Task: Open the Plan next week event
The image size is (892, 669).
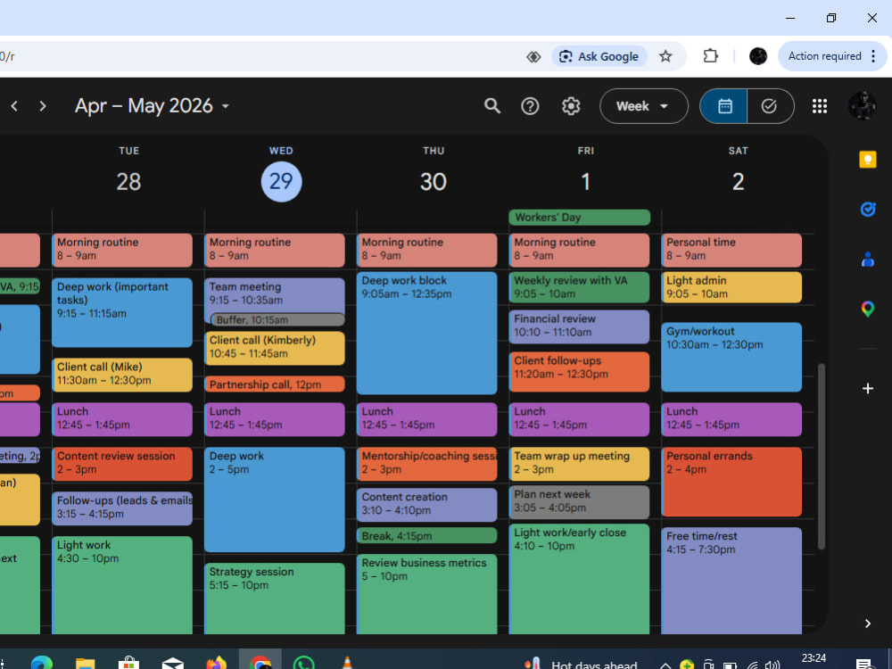Action: (579, 501)
